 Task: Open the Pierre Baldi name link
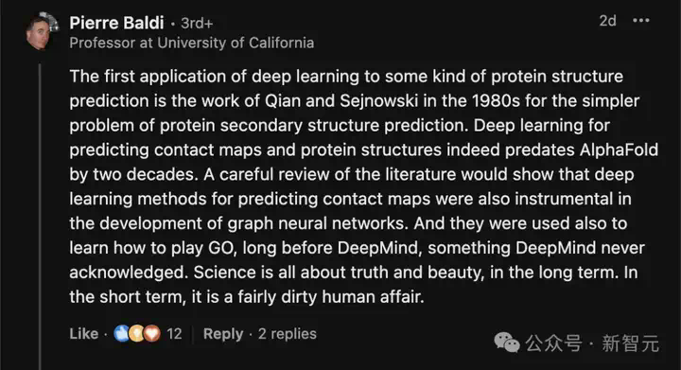(x=116, y=23)
